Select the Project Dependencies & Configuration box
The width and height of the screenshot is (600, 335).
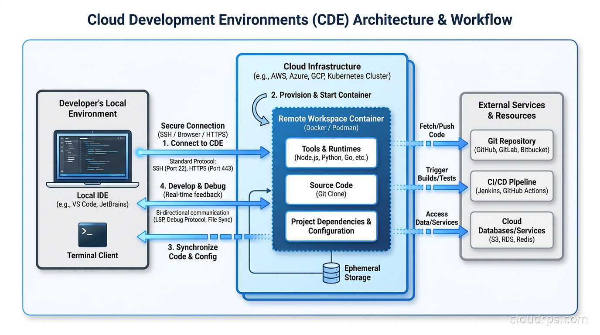pyautogui.click(x=331, y=226)
